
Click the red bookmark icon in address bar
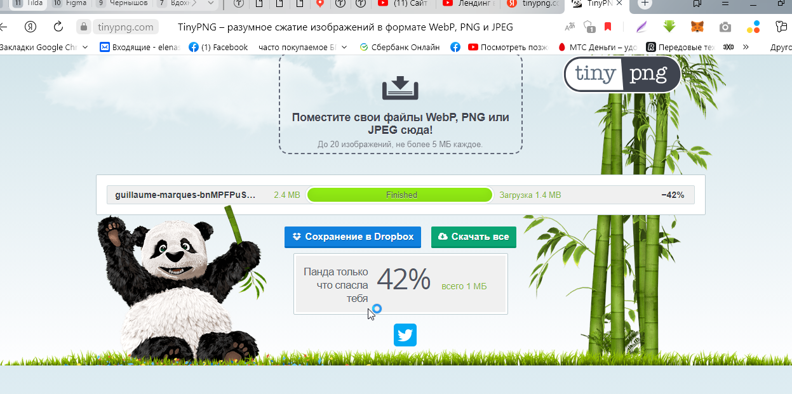pos(608,27)
